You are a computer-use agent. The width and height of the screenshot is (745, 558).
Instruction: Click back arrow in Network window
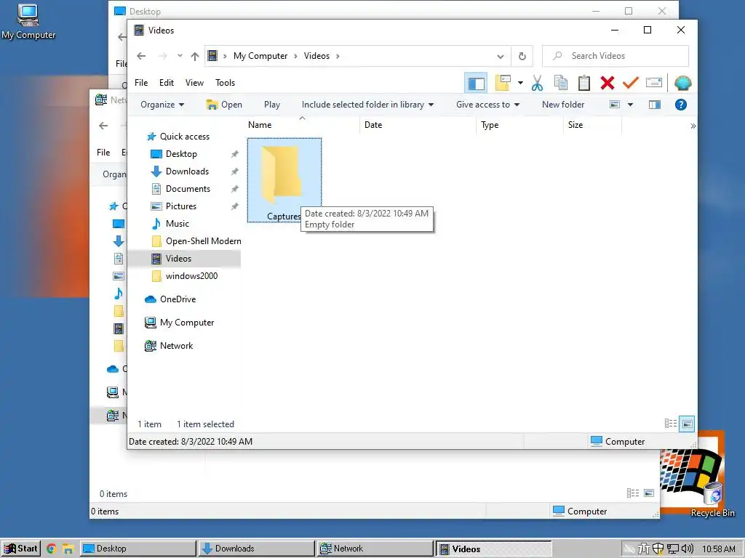[103, 126]
